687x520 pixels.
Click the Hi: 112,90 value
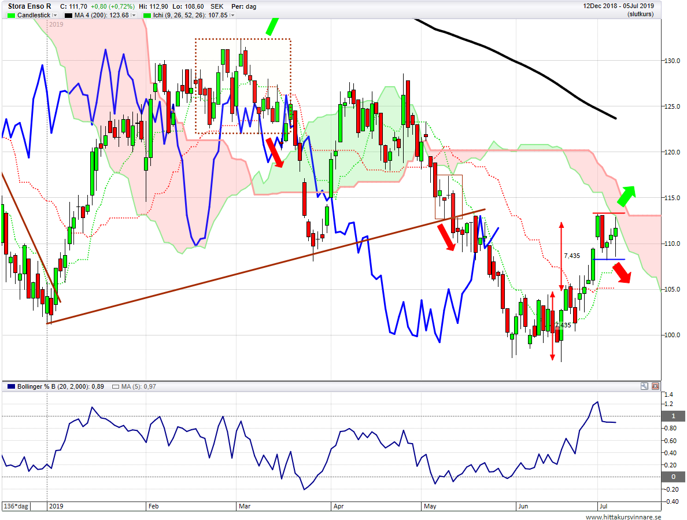tap(154, 6)
